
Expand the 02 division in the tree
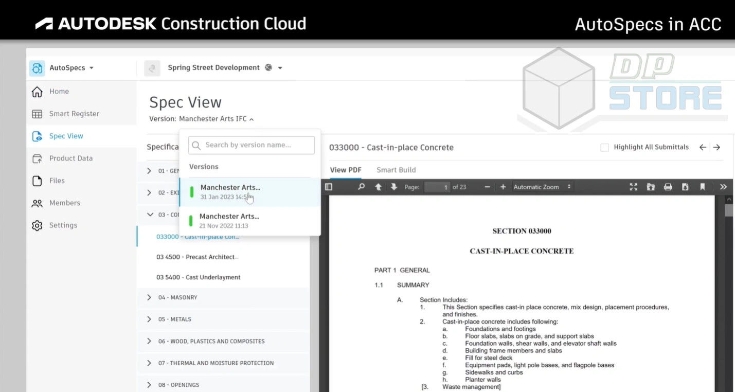(x=149, y=193)
